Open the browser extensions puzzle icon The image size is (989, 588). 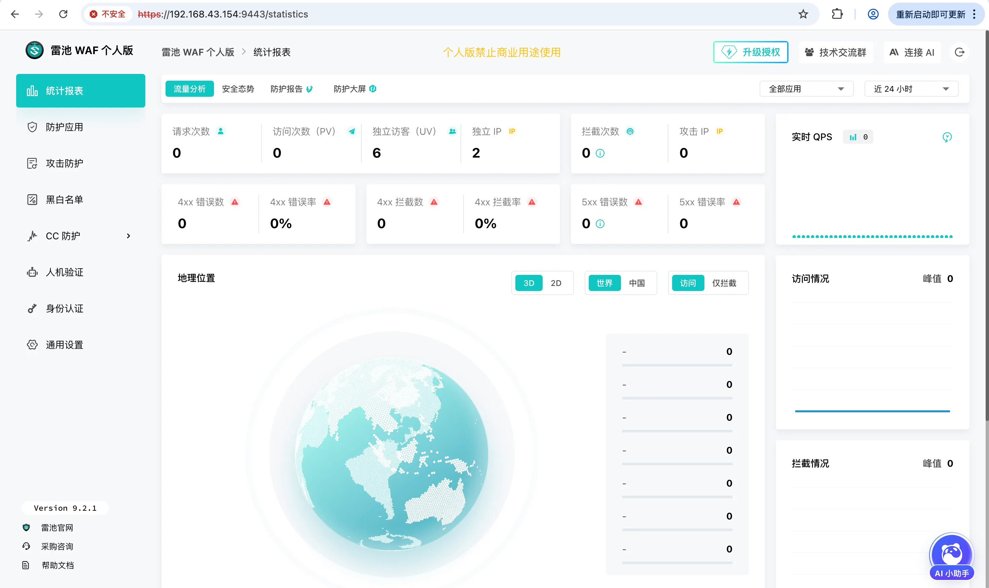tap(837, 14)
